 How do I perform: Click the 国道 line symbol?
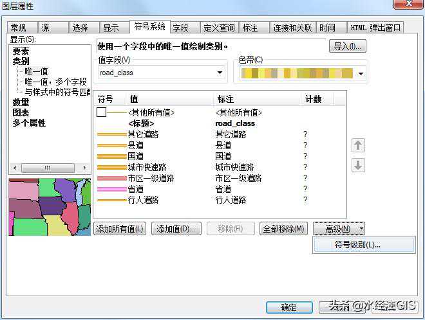(x=111, y=156)
